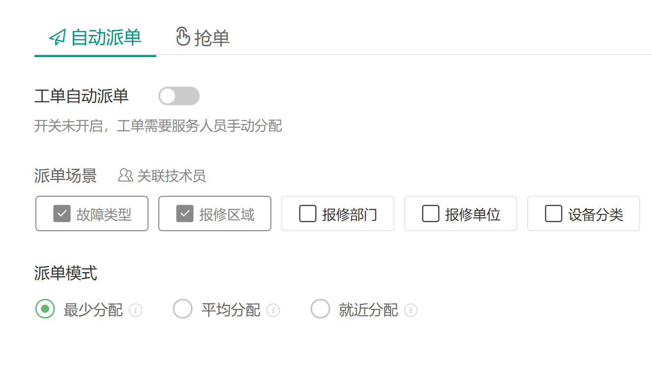Click the hand pointer icon on 抢单 tab
652x365 pixels.
[x=183, y=37]
